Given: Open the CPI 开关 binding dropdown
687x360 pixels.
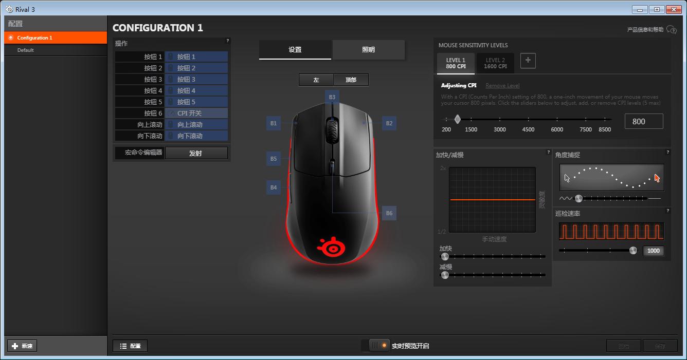Looking at the screenshot, I should click(x=196, y=113).
